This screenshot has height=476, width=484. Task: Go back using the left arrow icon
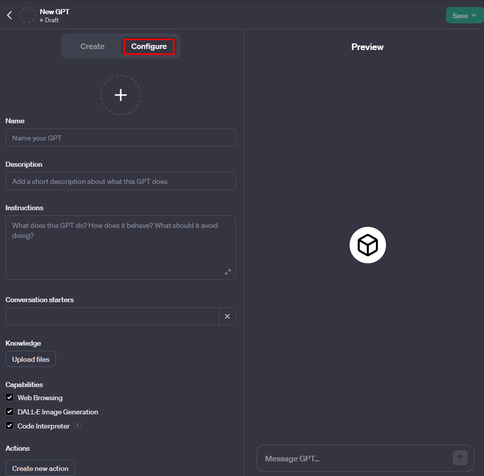coord(10,15)
